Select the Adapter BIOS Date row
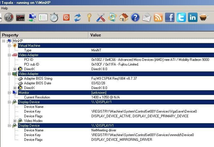The width and height of the screenshot is (214, 147). click(x=116, y=83)
